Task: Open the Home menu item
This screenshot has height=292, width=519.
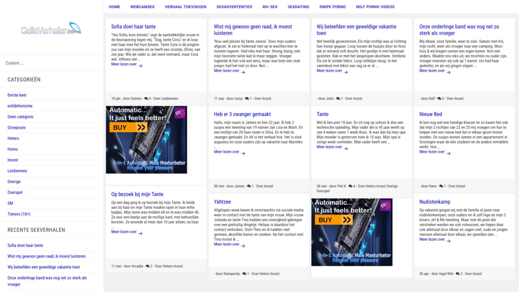Action: [115, 7]
